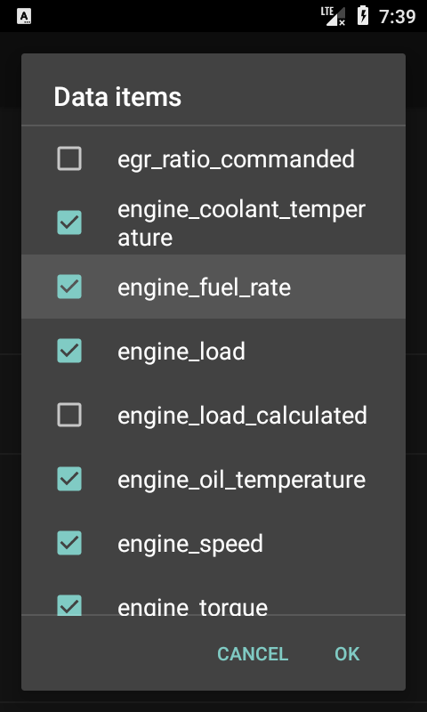
Task: Toggle the engine_speed checkbox off
Action: click(x=69, y=543)
